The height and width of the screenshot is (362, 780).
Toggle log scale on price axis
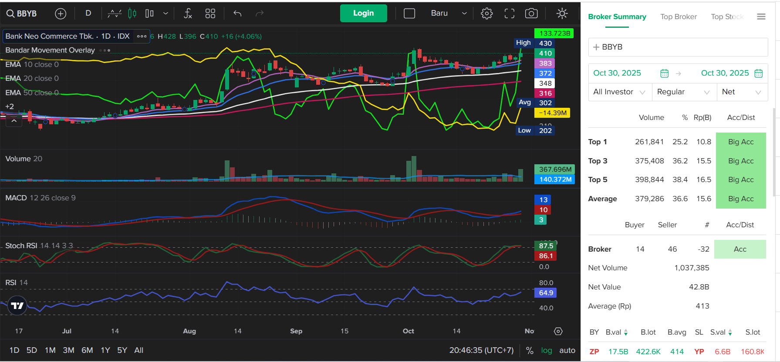click(546, 350)
